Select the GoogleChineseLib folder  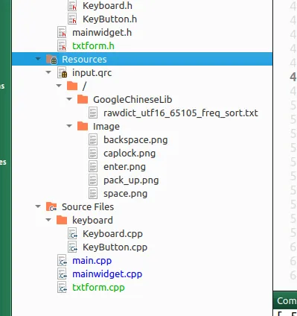click(132, 100)
